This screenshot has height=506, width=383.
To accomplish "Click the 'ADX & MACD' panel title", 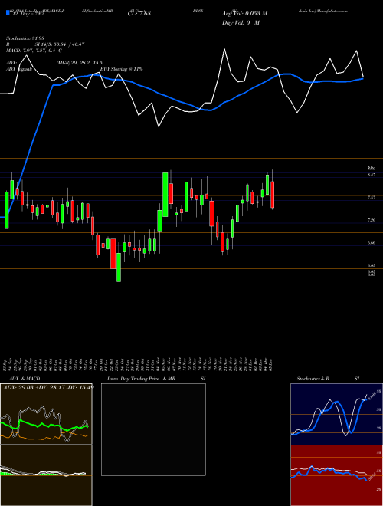I will [25, 379].
